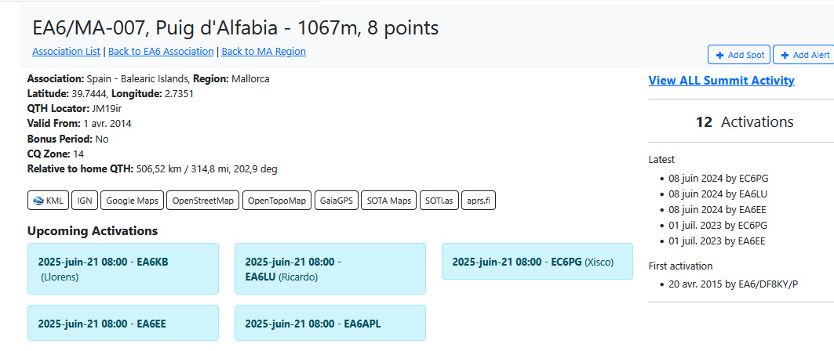Click the plus icon on Add Alert

(785, 55)
